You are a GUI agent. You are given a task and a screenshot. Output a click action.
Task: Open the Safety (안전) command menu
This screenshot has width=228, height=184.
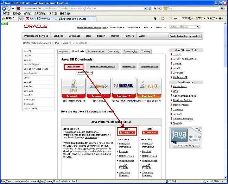(200, 18)
